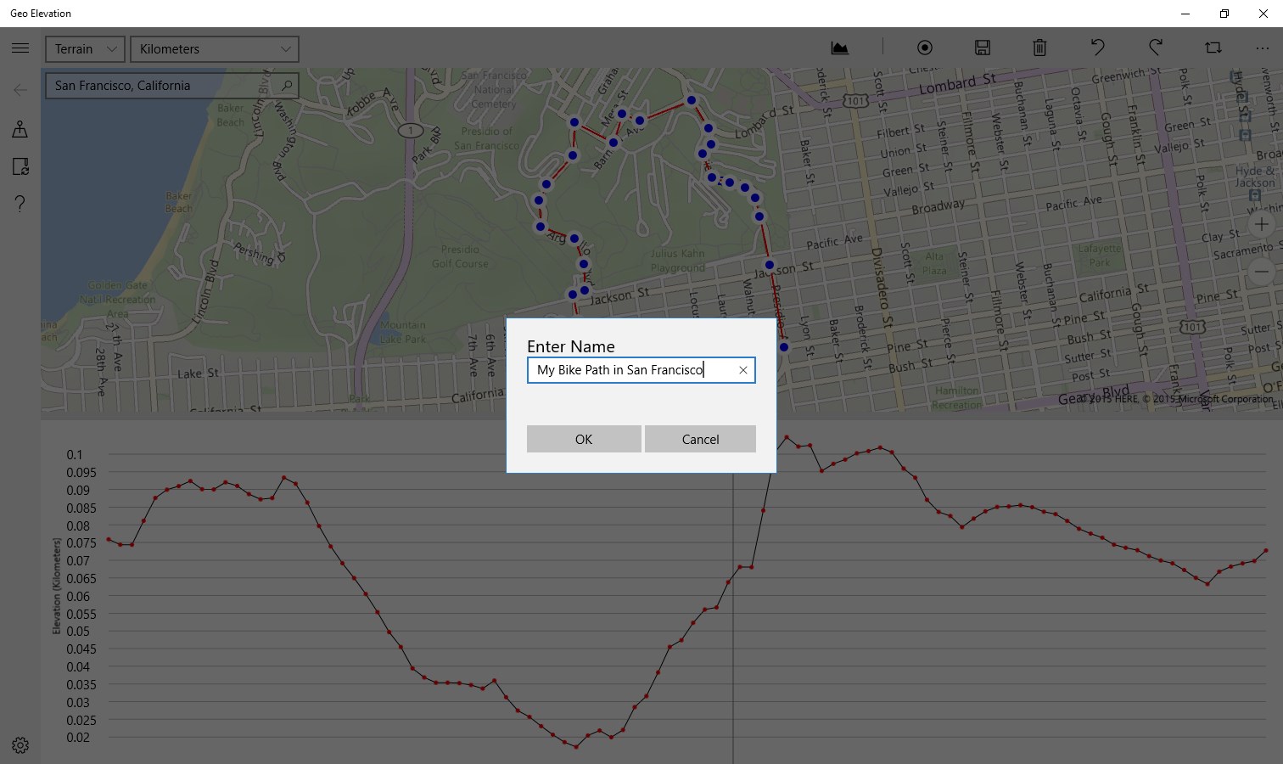
Task: Confirm the route name by clicking OK
Action: 584,439
